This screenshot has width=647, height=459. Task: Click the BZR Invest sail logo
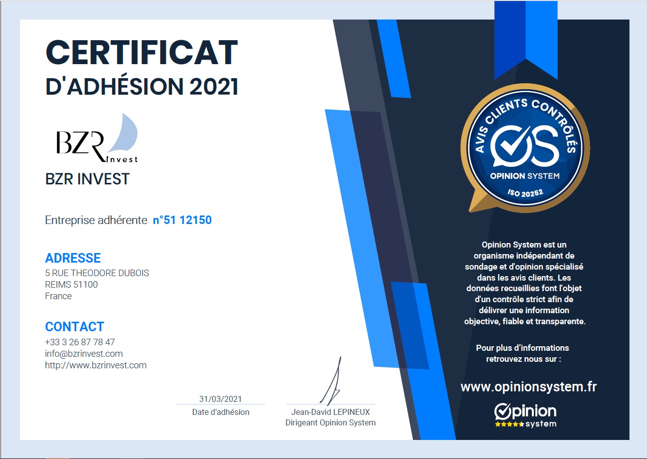point(97,138)
